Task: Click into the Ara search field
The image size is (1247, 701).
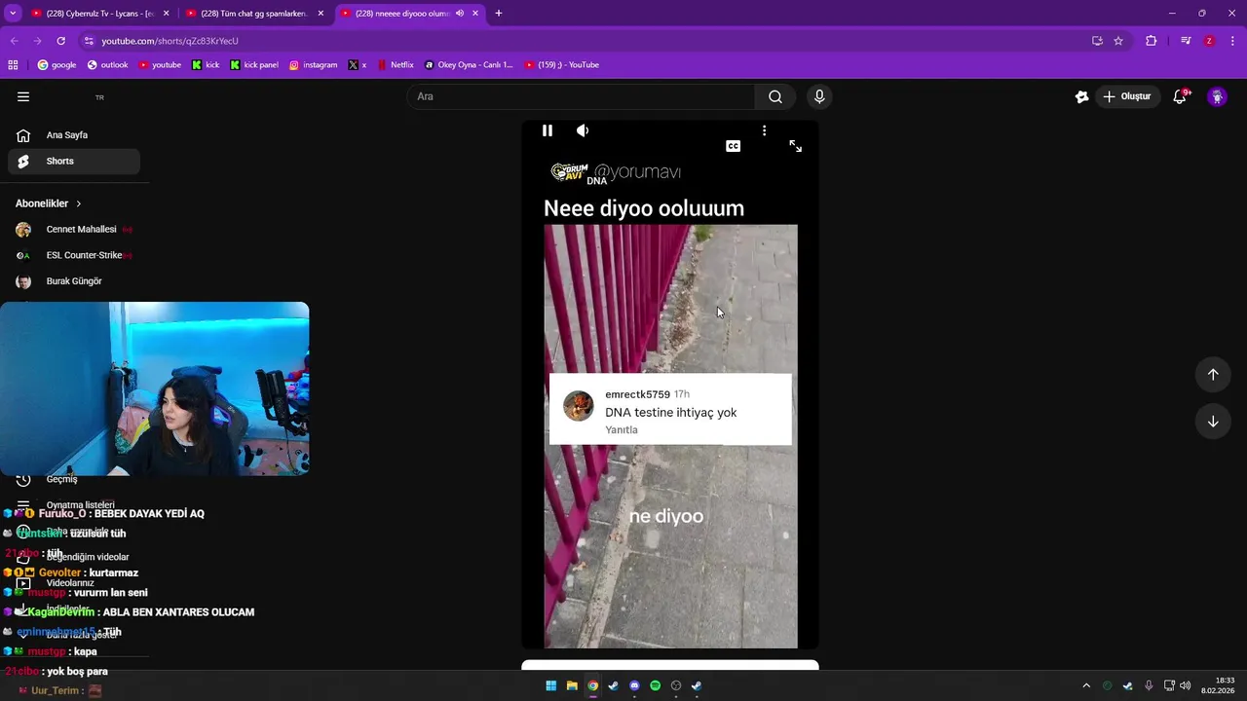Action: pos(581,96)
